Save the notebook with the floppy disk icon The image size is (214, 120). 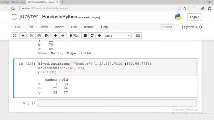tap(14, 36)
